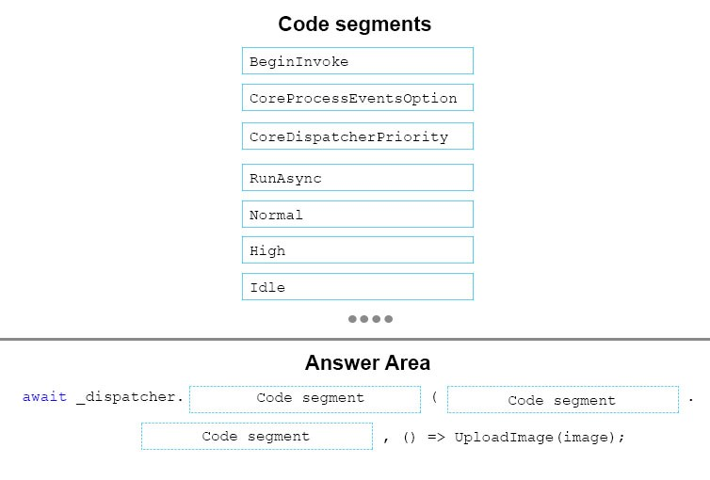Click the _dispatcher. code text

130,397
